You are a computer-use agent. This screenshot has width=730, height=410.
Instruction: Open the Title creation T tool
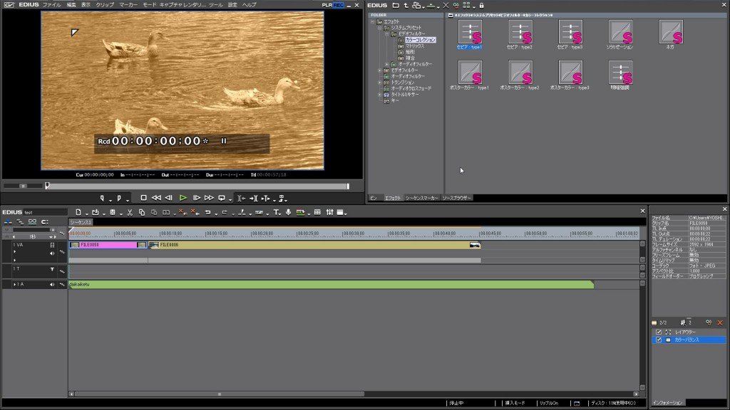point(276,212)
